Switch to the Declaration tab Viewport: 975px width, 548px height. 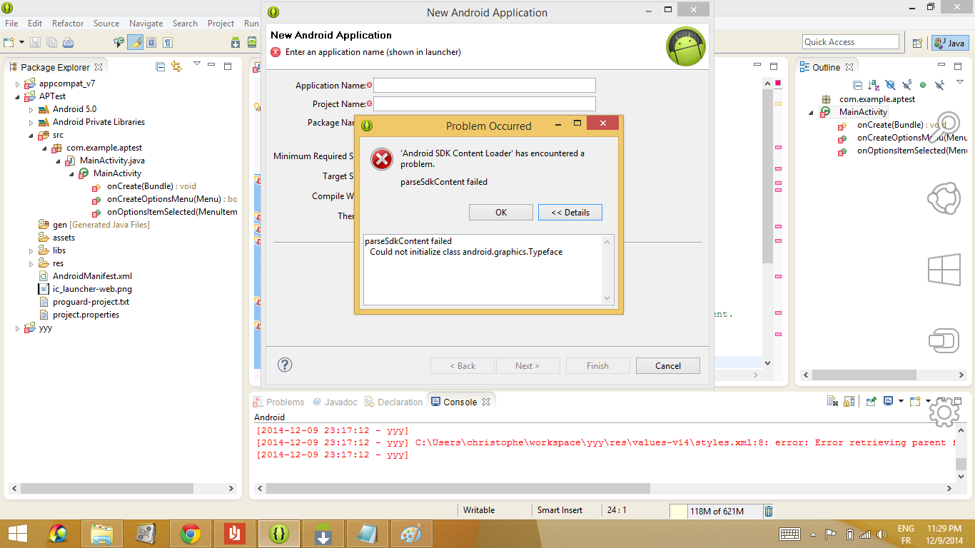tap(393, 402)
